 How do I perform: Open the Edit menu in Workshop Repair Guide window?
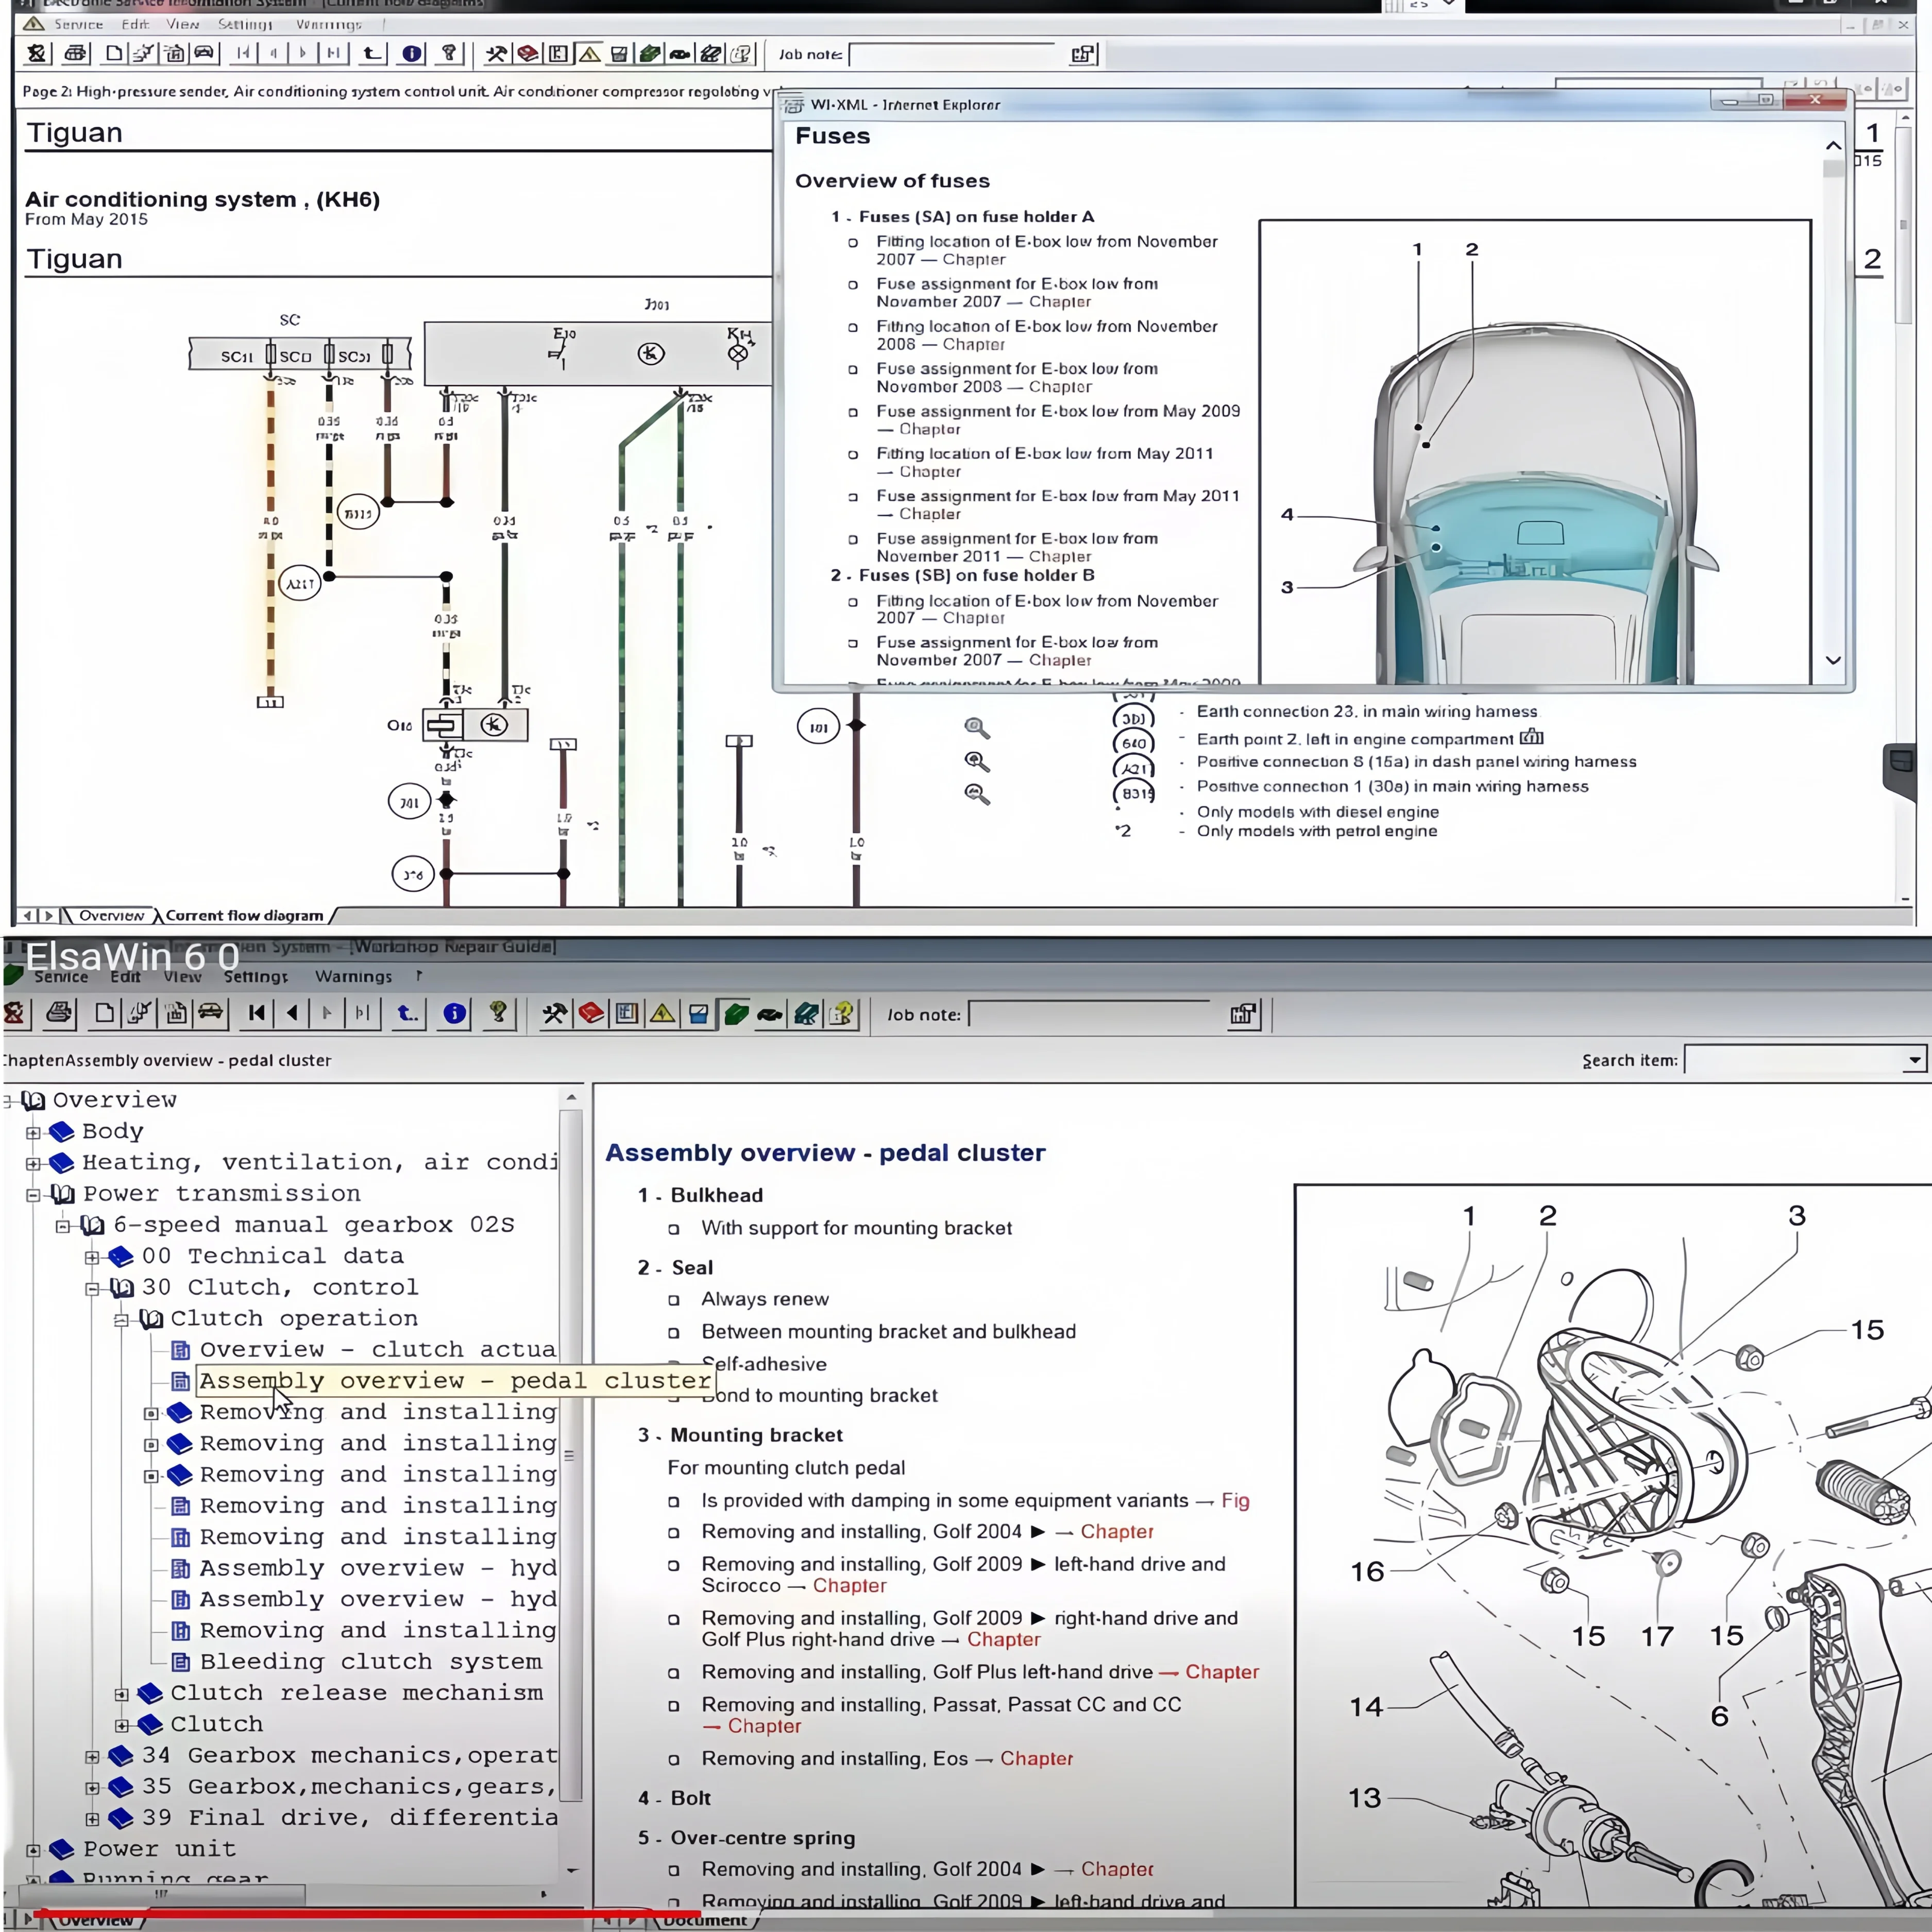coord(126,976)
